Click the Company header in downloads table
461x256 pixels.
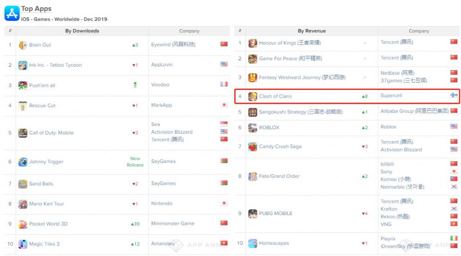tap(190, 31)
